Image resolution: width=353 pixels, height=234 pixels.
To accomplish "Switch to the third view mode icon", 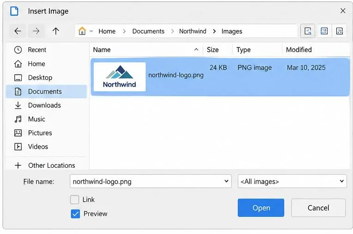I will click(340, 31).
